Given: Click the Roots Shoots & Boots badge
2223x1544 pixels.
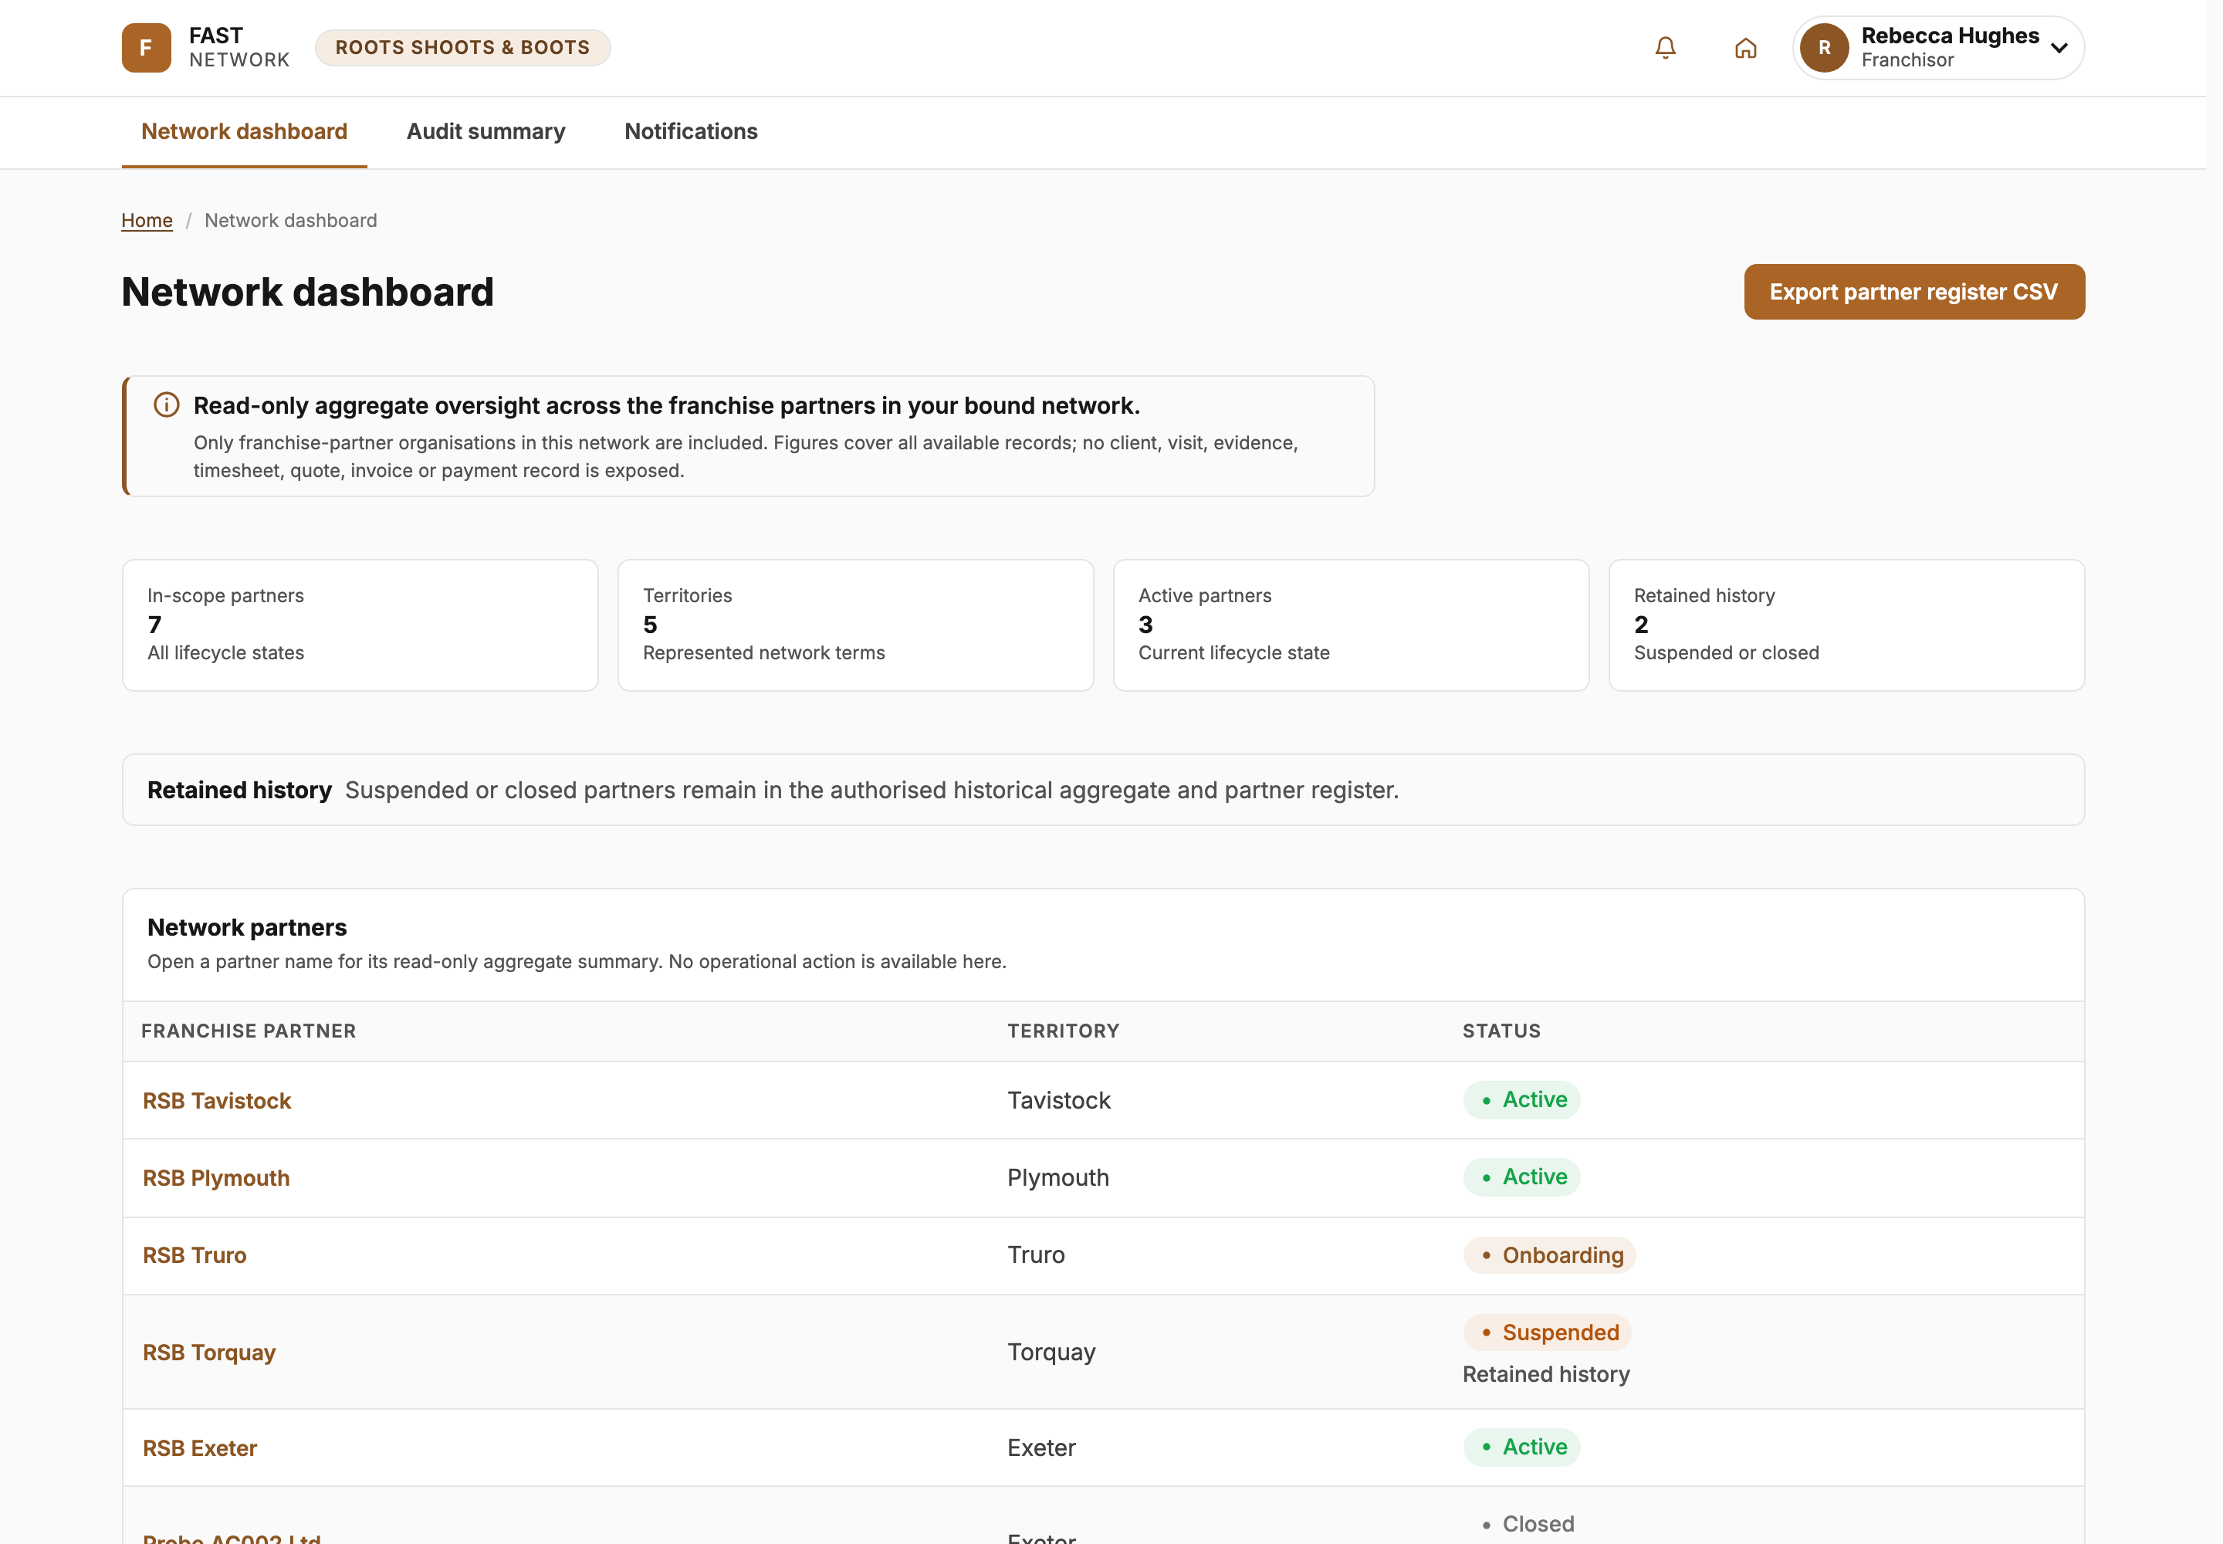Looking at the screenshot, I should 462,47.
